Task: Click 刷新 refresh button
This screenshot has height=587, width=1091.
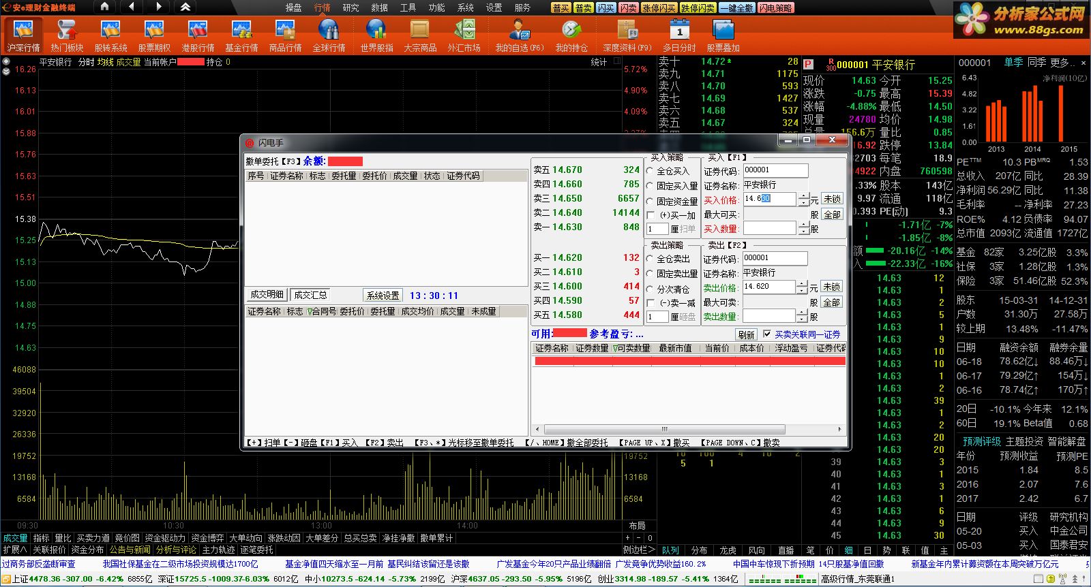Action: tap(747, 335)
